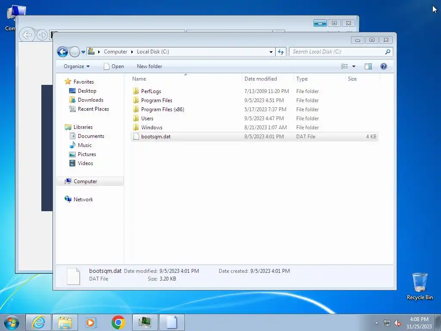This screenshot has width=441, height=331.
Task: Open the Organize menu
Action: click(x=77, y=66)
